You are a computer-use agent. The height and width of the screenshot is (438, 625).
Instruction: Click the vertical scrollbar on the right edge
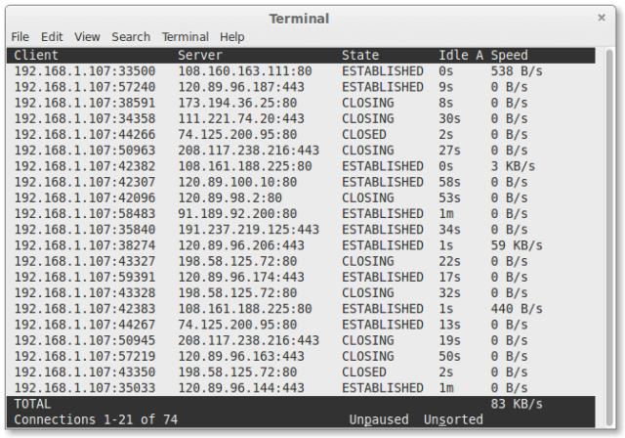point(606,235)
